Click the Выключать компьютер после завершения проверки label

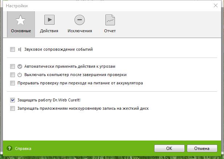coord(75,75)
